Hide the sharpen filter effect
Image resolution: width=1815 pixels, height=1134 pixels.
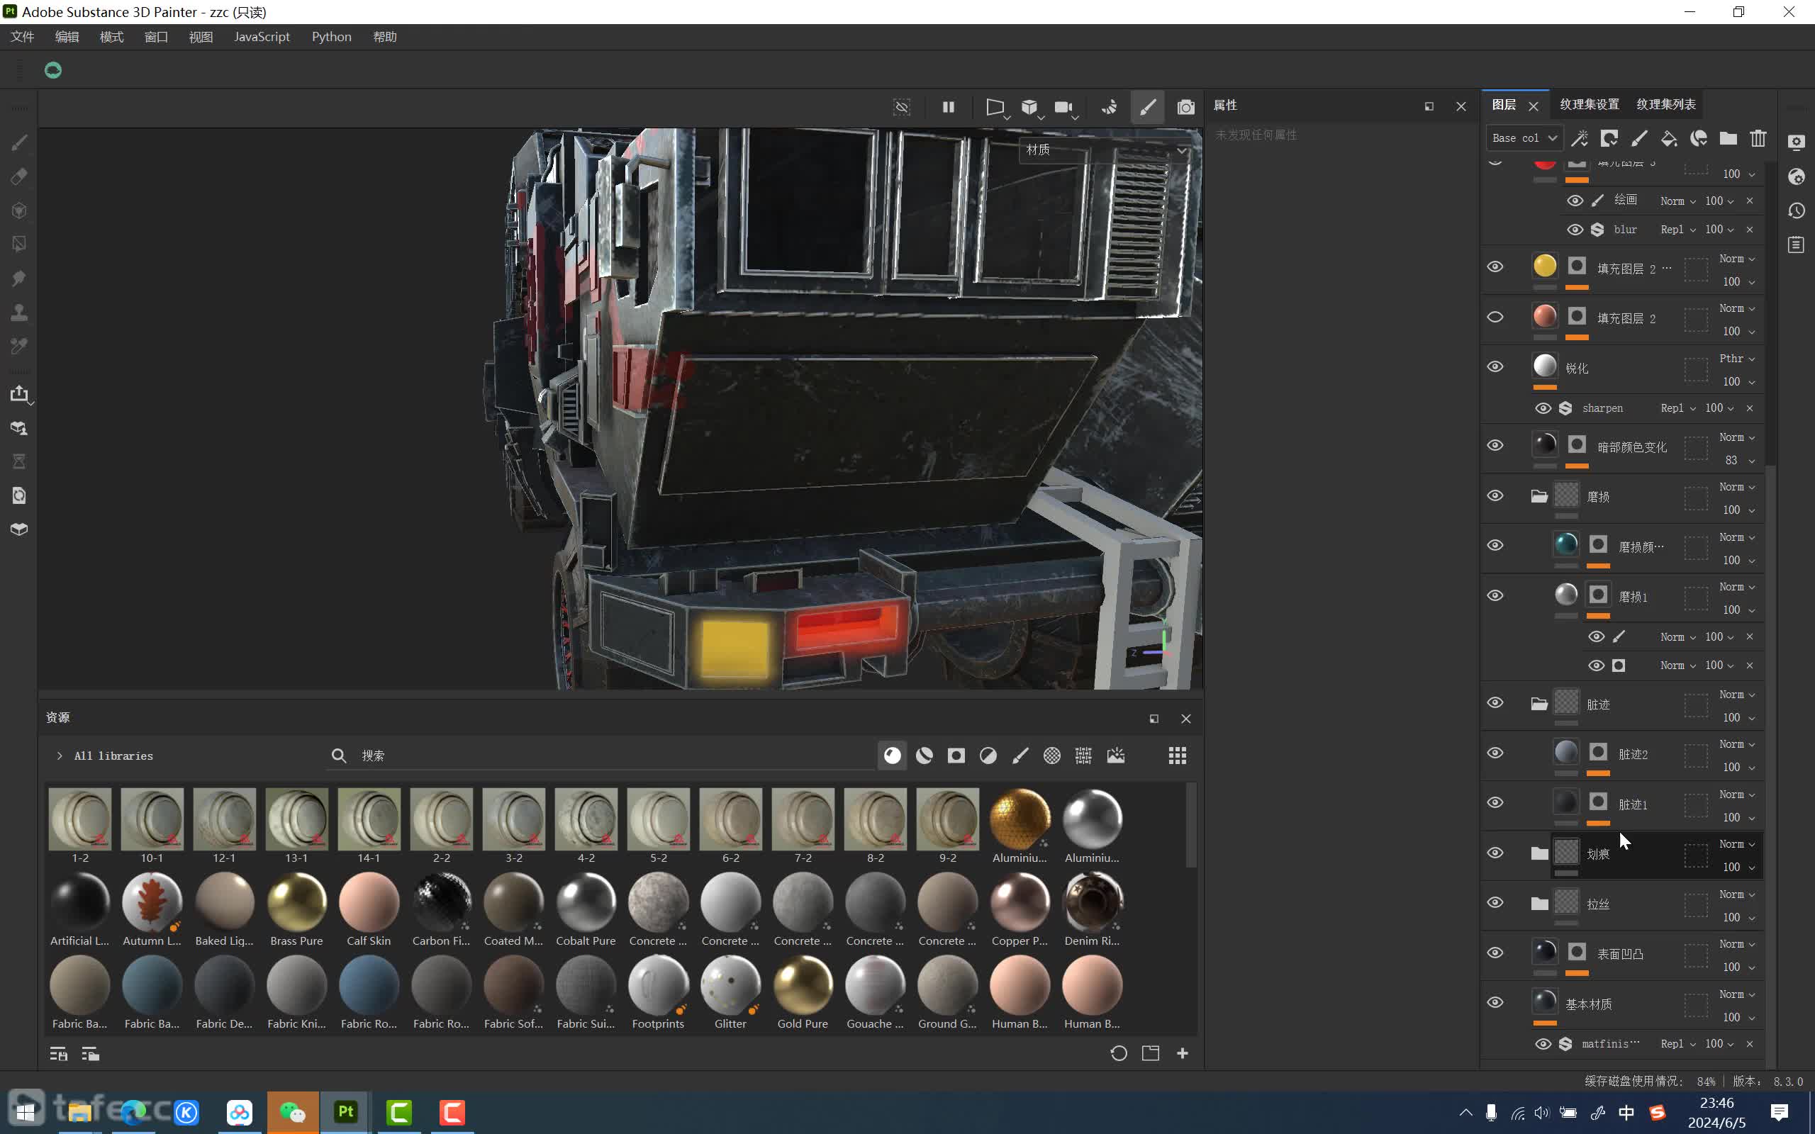[1543, 408]
